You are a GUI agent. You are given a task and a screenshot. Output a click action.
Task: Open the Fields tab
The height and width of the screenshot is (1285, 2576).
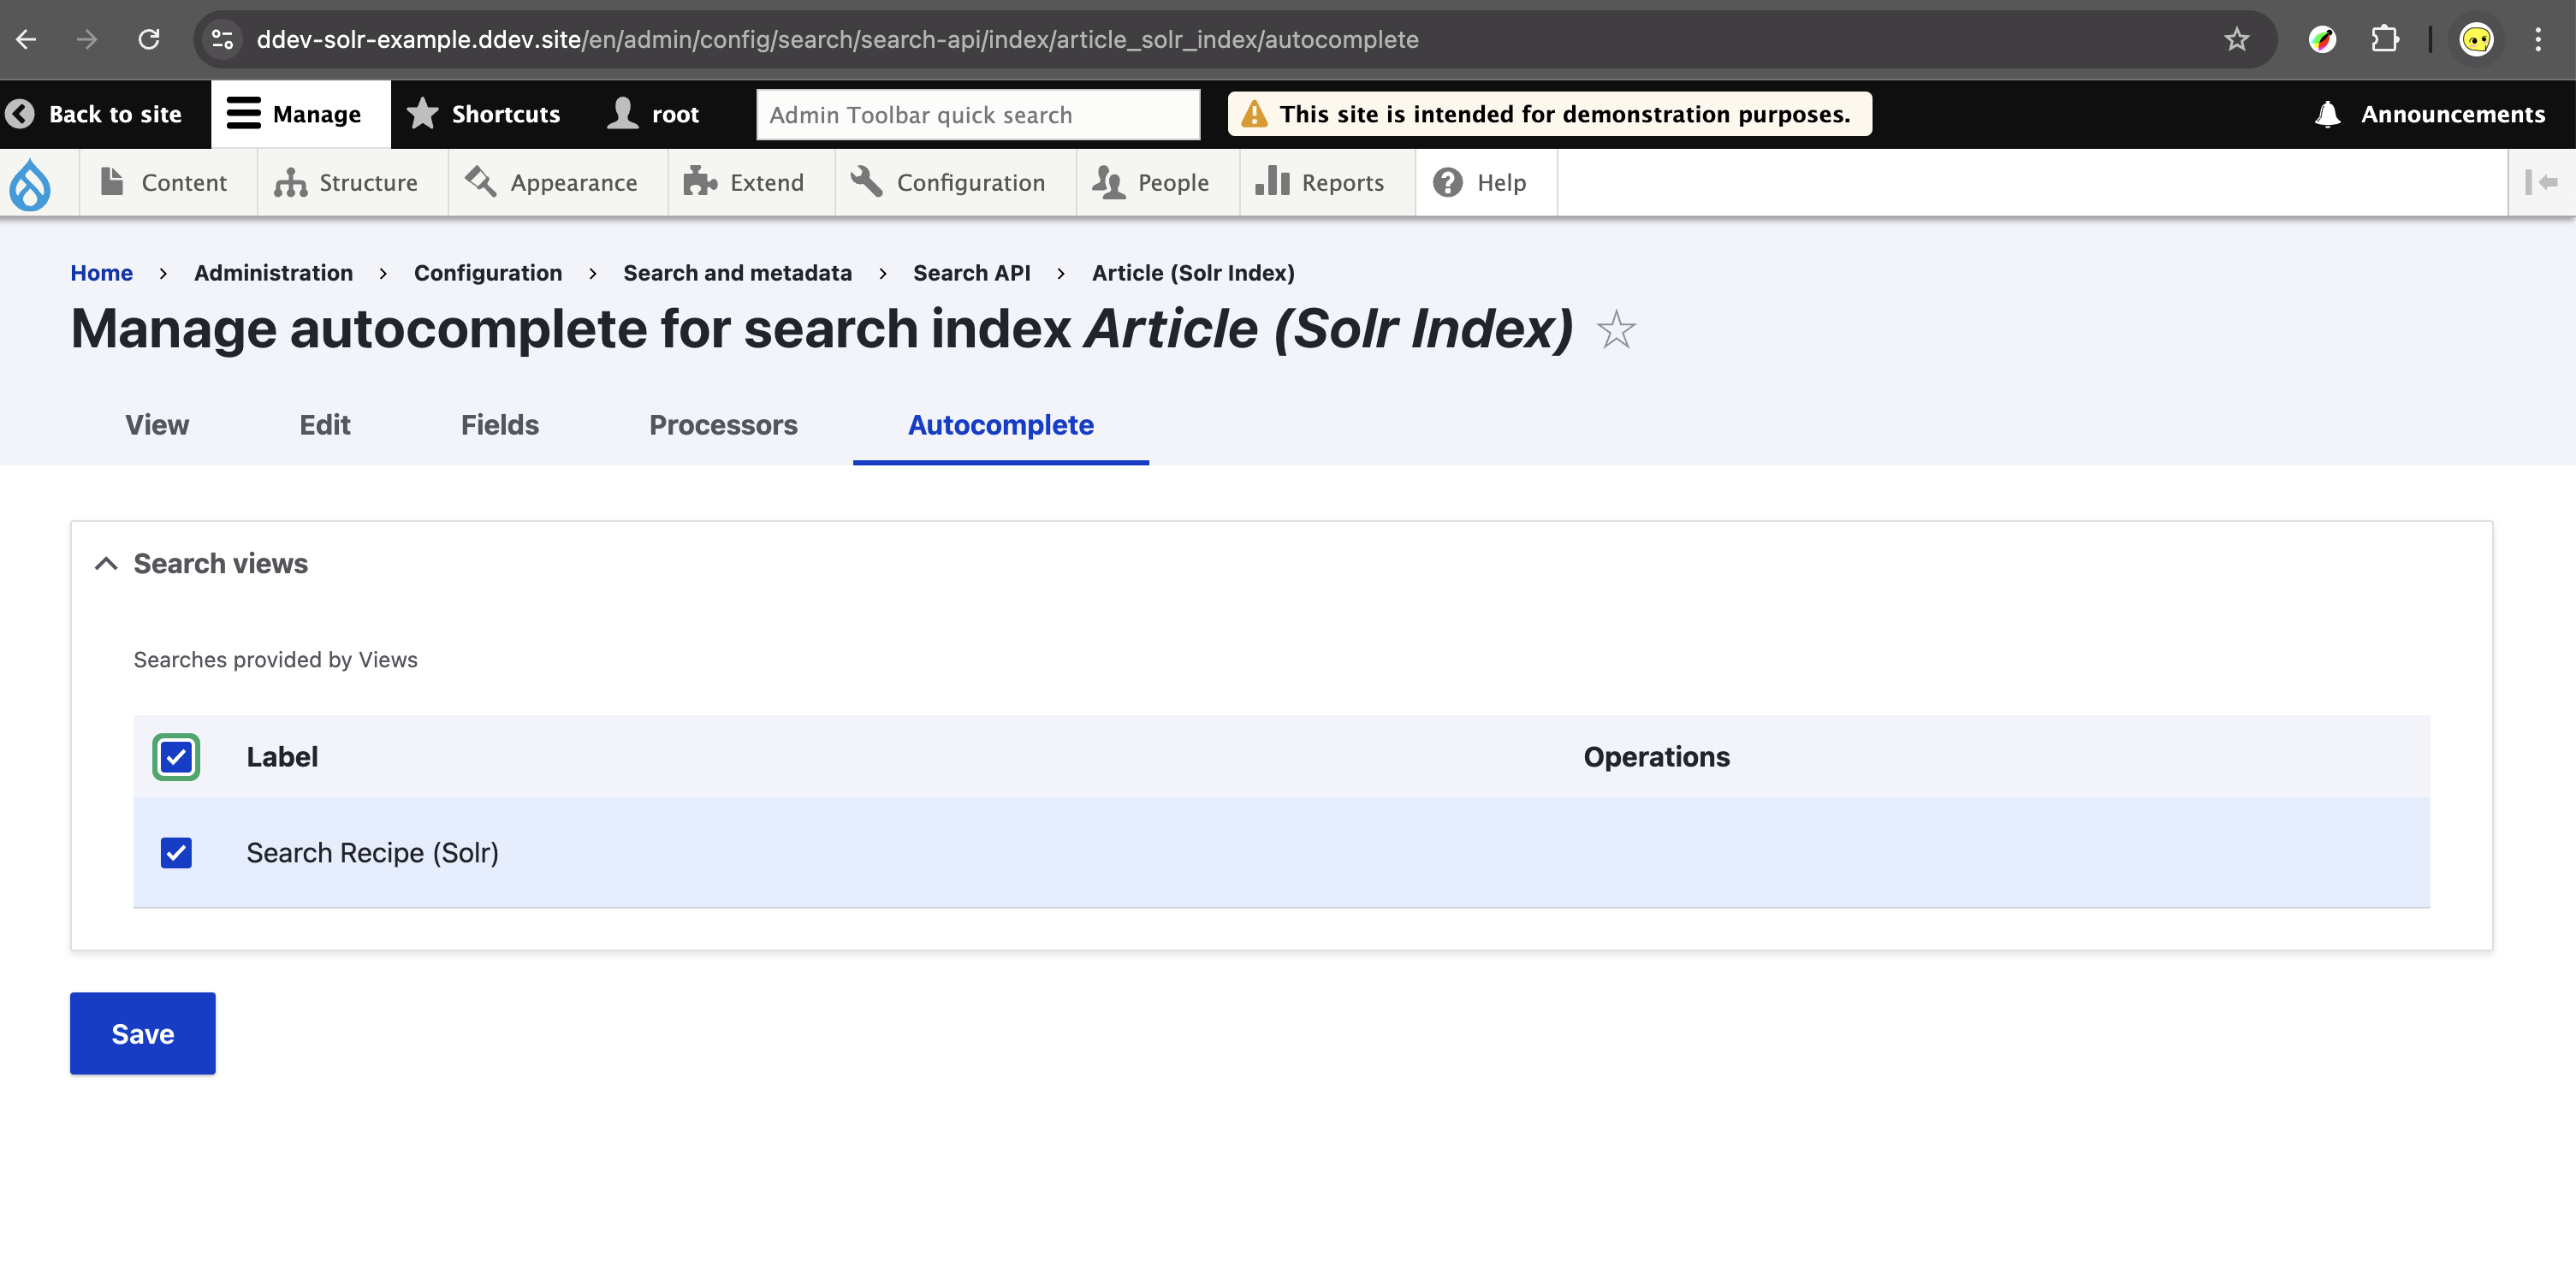coord(499,425)
